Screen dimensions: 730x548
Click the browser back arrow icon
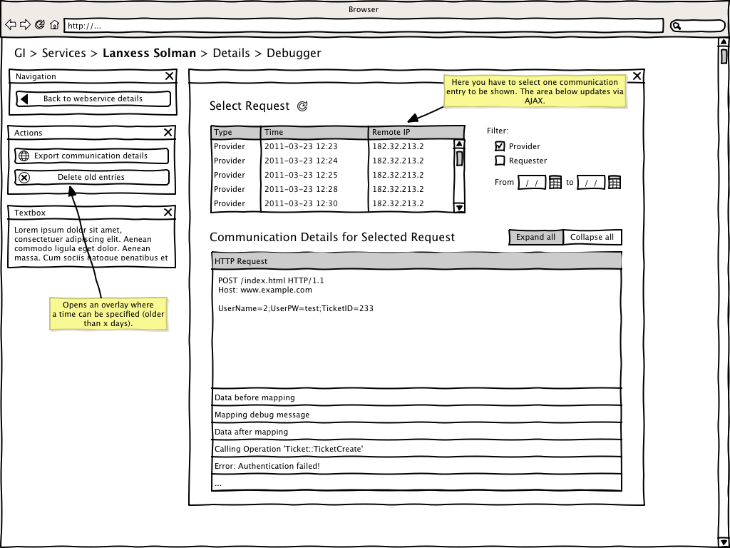click(11, 25)
